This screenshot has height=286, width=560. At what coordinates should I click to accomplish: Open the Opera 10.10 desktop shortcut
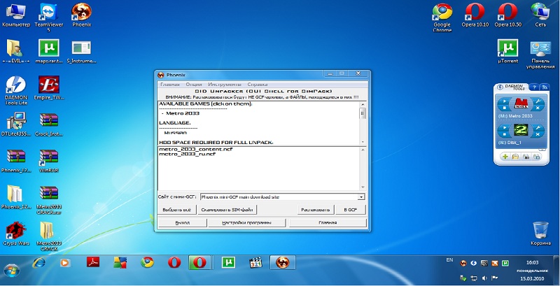tap(475, 15)
